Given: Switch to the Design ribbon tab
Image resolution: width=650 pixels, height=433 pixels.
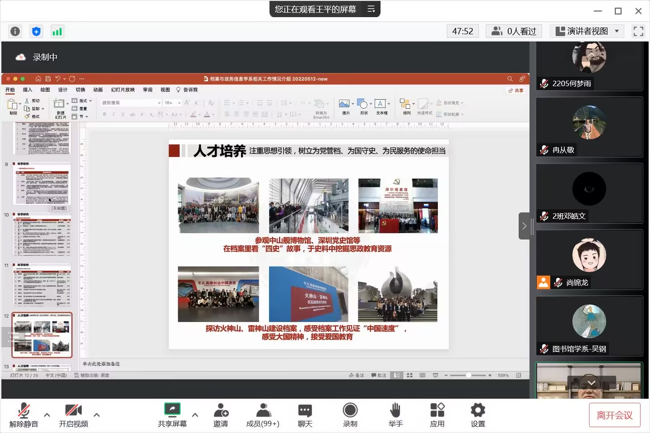Looking at the screenshot, I should 63,90.
